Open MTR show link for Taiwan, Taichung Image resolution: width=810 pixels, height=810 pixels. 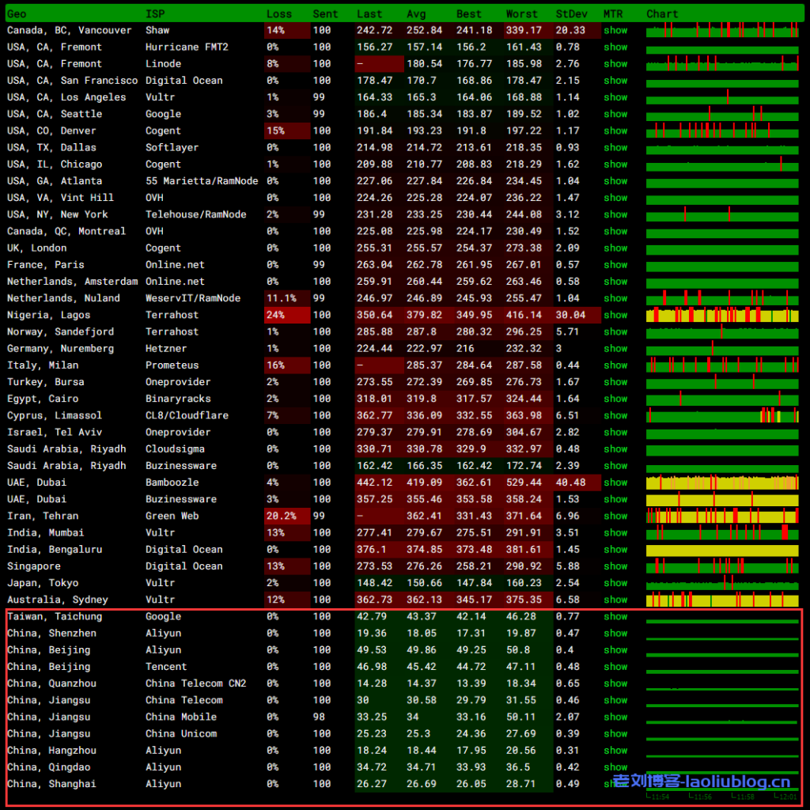(615, 616)
